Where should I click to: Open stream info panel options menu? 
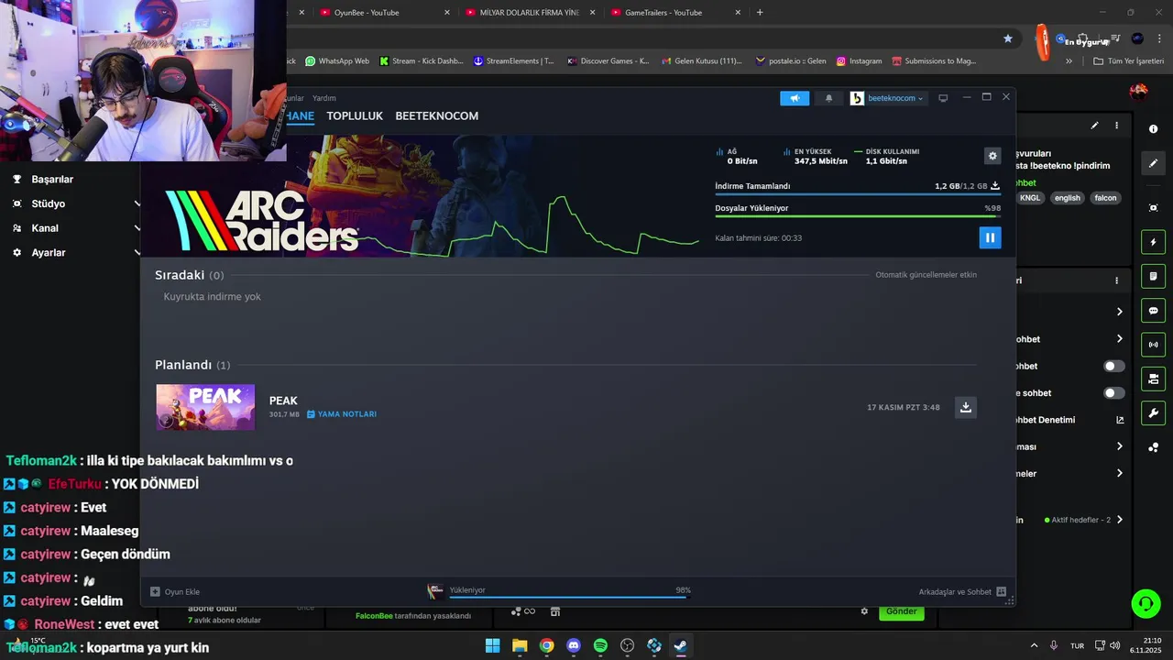(x=1116, y=126)
